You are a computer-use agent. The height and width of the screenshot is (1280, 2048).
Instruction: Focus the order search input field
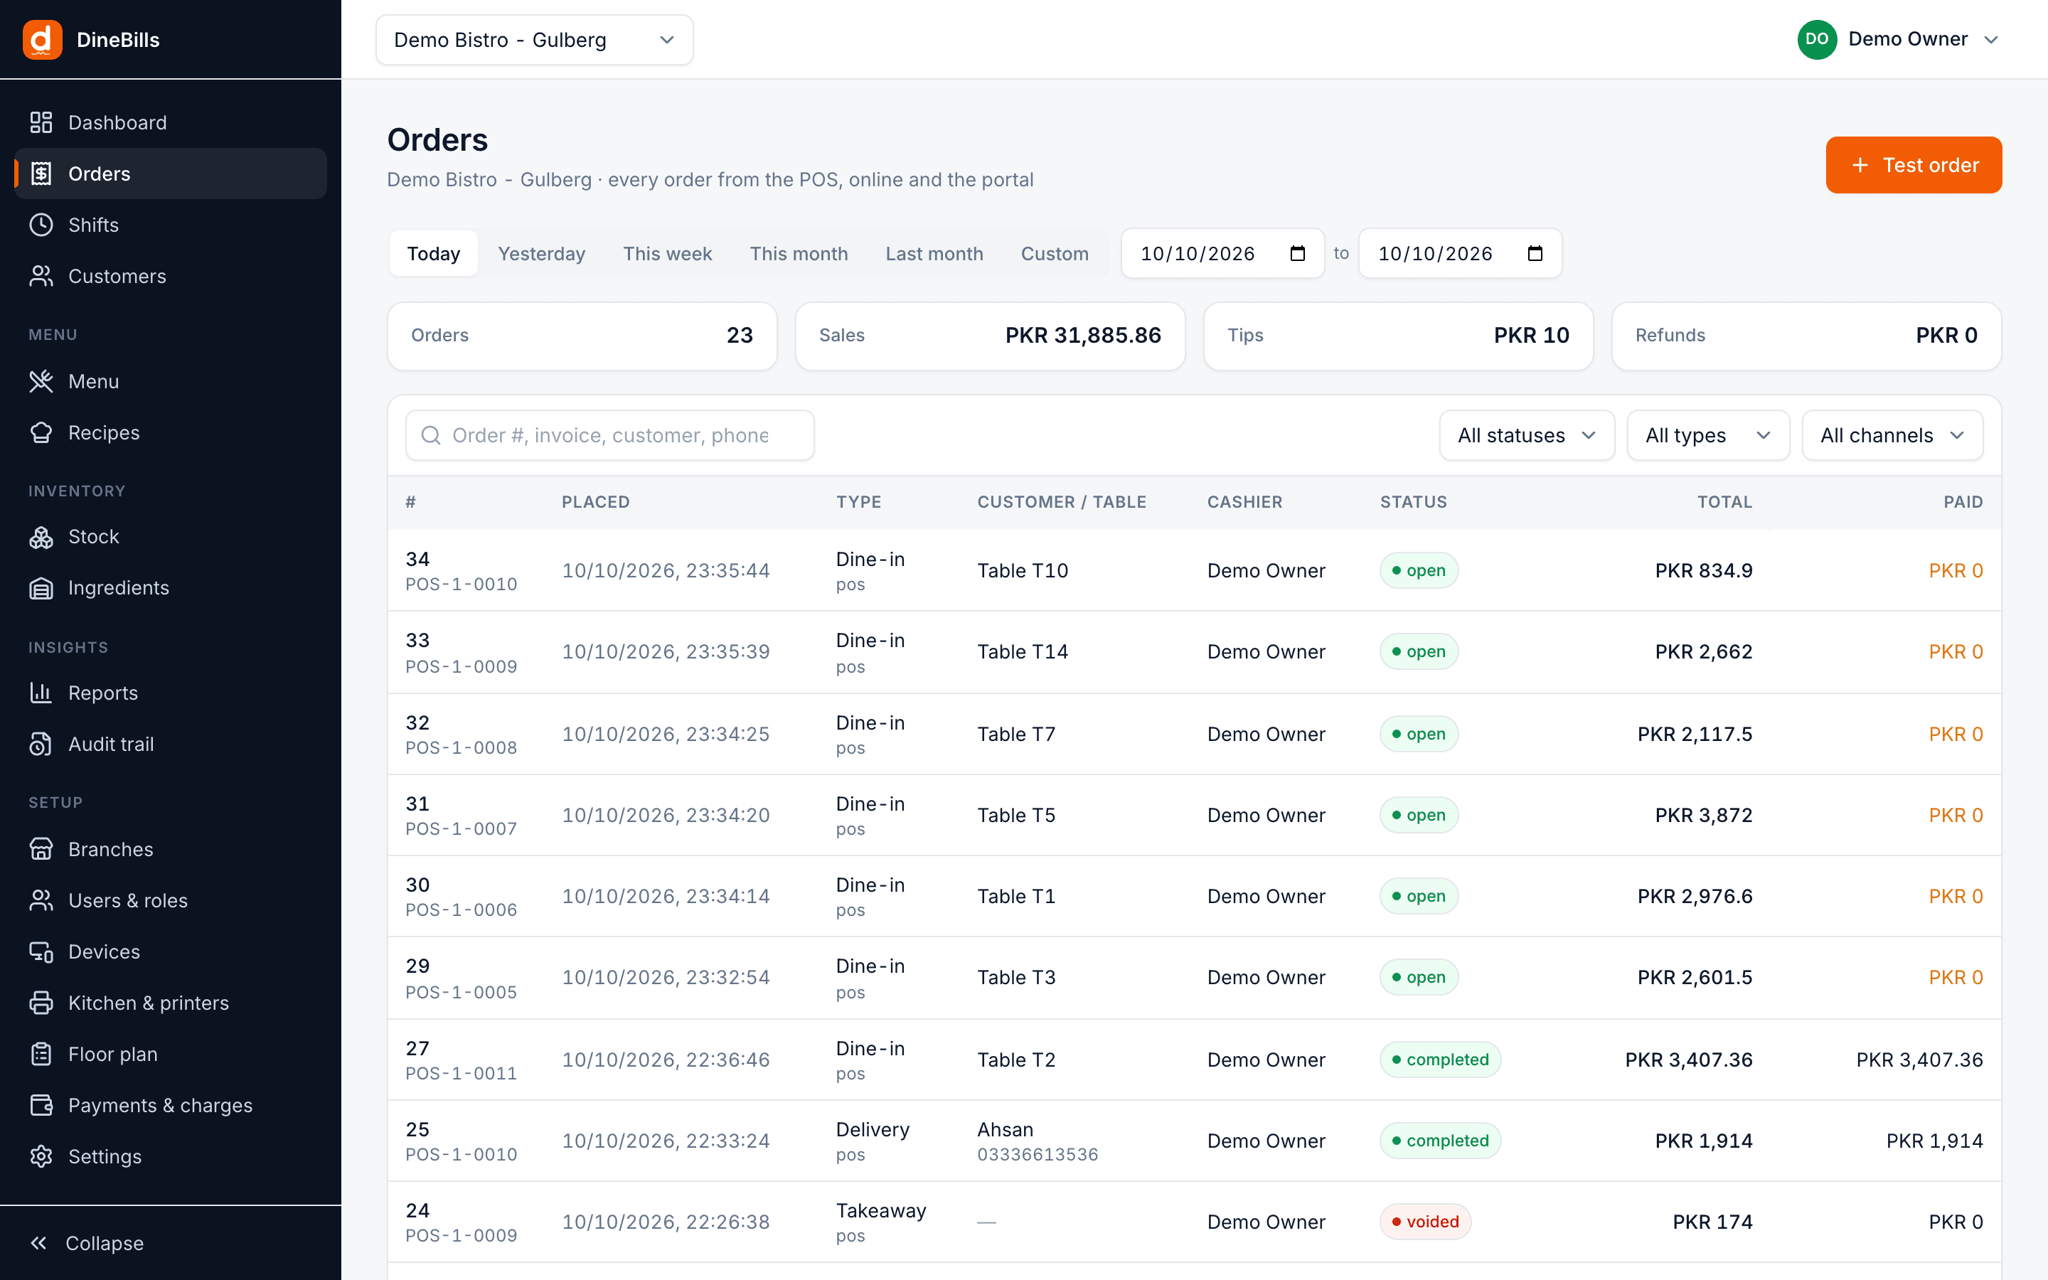609,435
